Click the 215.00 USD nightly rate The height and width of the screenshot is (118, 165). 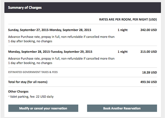(x=149, y=52)
